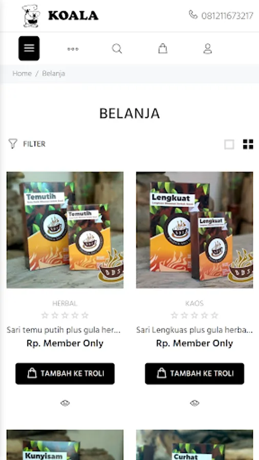Open the three-dots more options
The height and width of the screenshot is (460, 259).
(x=73, y=49)
